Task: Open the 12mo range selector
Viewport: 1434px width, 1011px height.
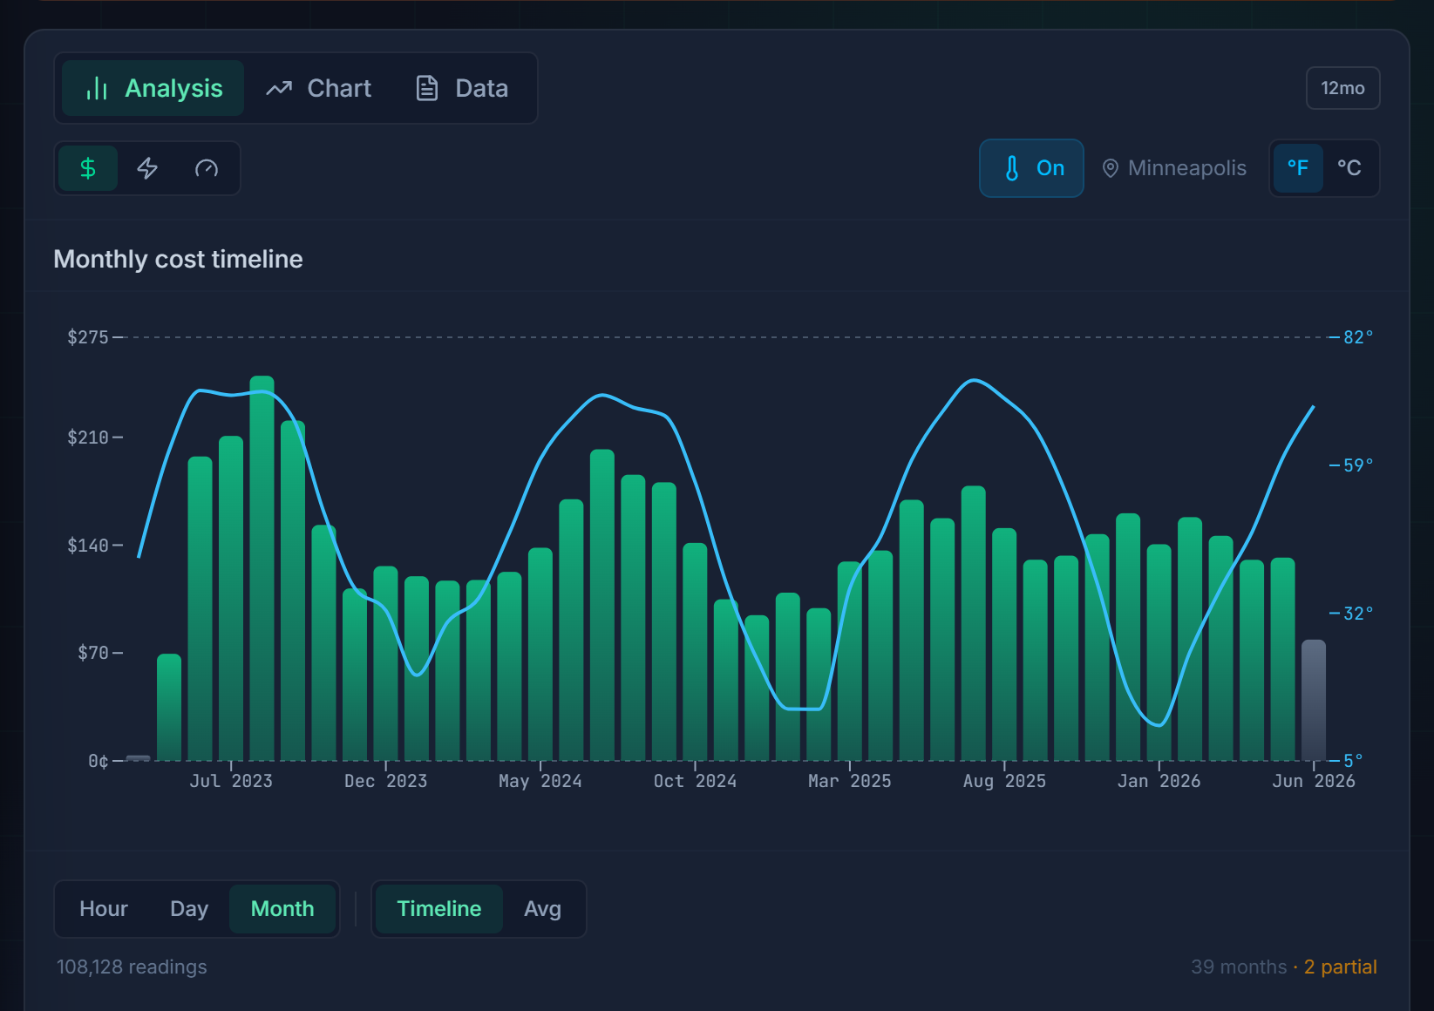Action: click(x=1342, y=88)
